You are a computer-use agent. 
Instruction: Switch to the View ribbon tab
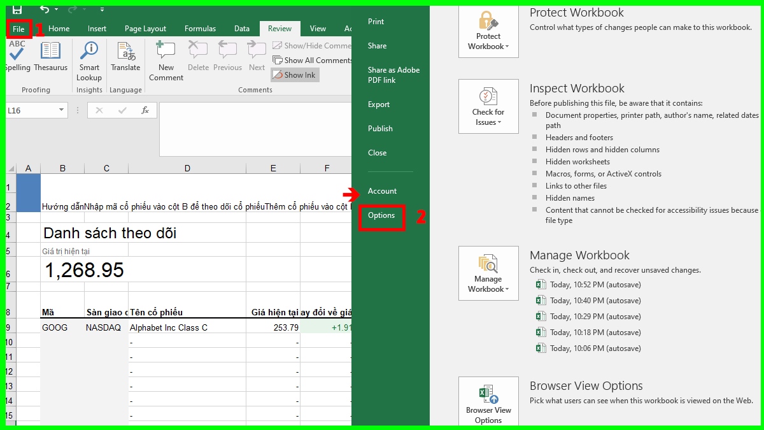pyautogui.click(x=318, y=28)
